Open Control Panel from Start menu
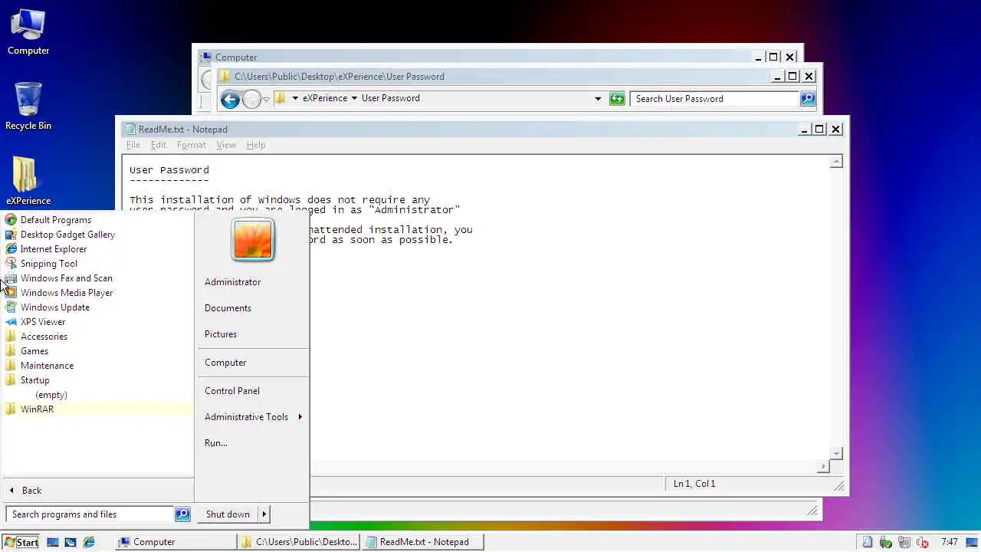 (231, 391)
